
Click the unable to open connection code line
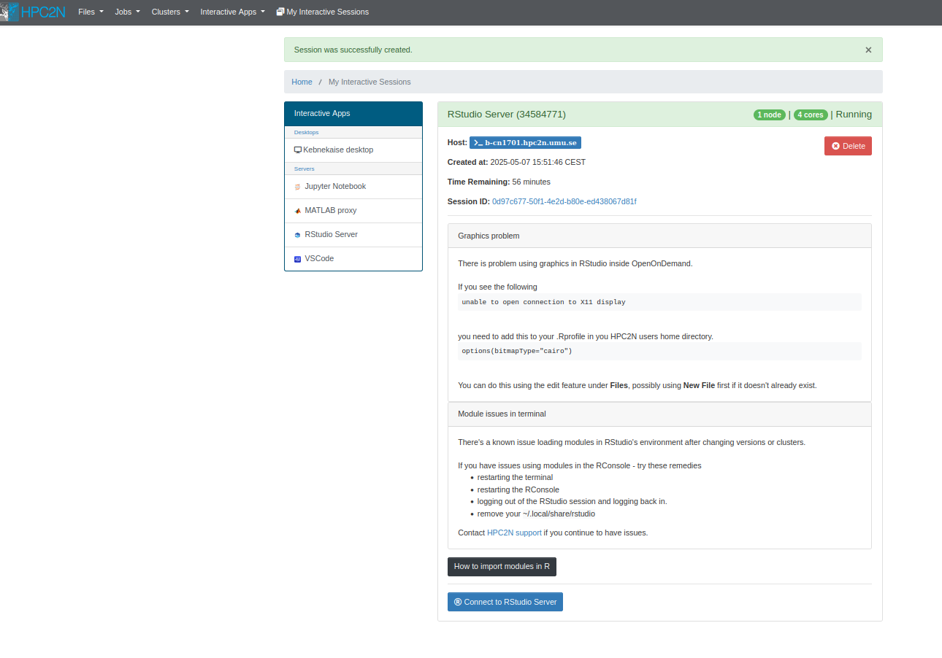tap(659, 302)
